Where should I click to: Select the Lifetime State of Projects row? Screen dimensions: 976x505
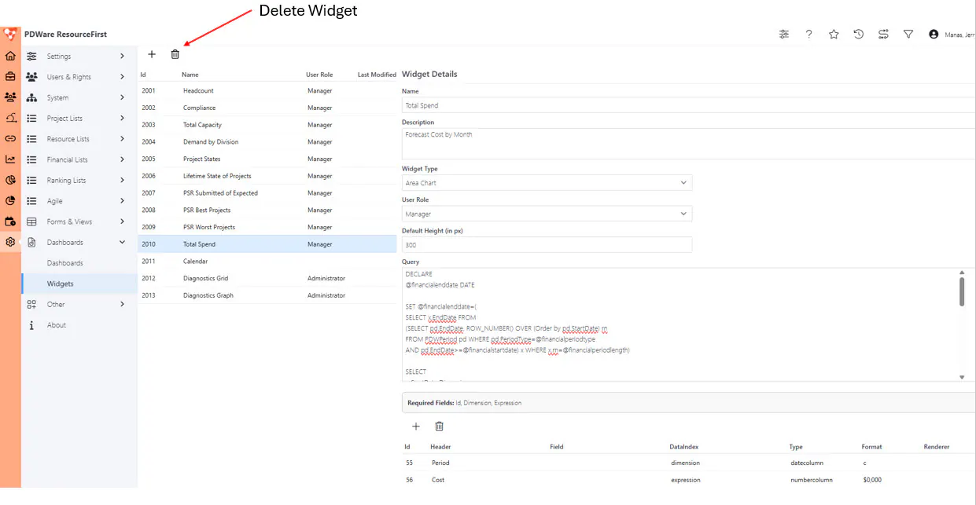click(x=267, y=176)
